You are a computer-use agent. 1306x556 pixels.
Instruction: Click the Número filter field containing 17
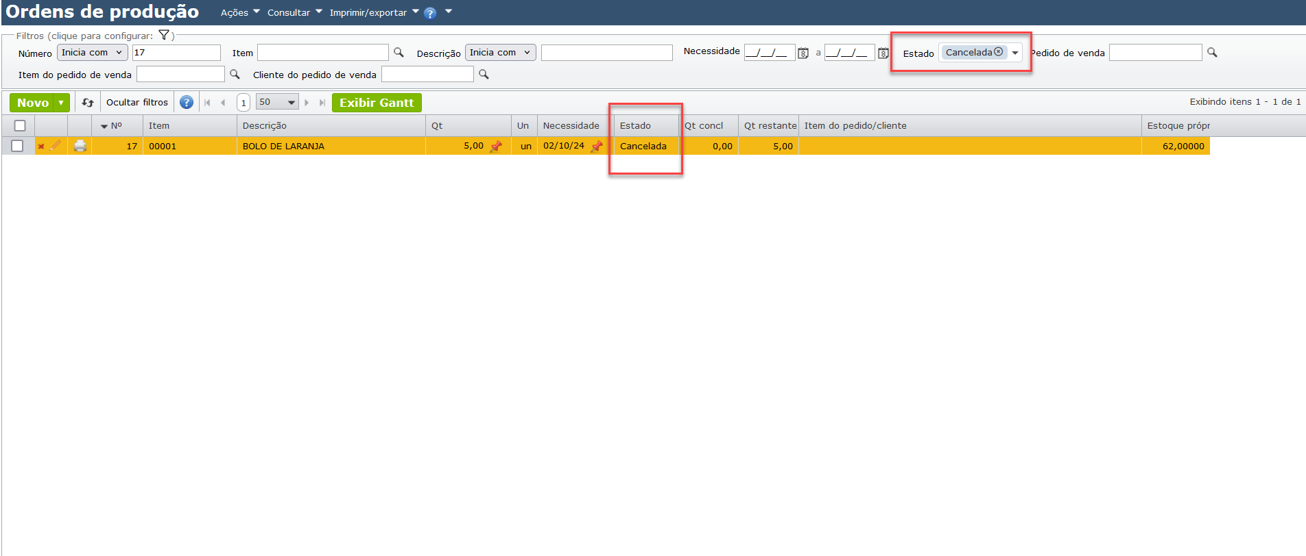(x=176, y=53)
